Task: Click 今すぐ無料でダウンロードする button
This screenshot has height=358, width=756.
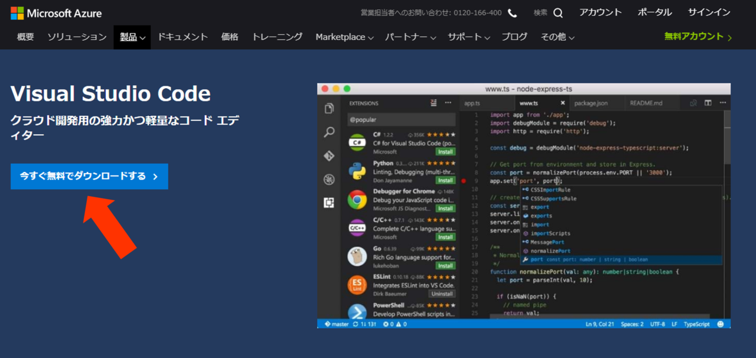Action: pyautogui.click(x=89, y=176)
